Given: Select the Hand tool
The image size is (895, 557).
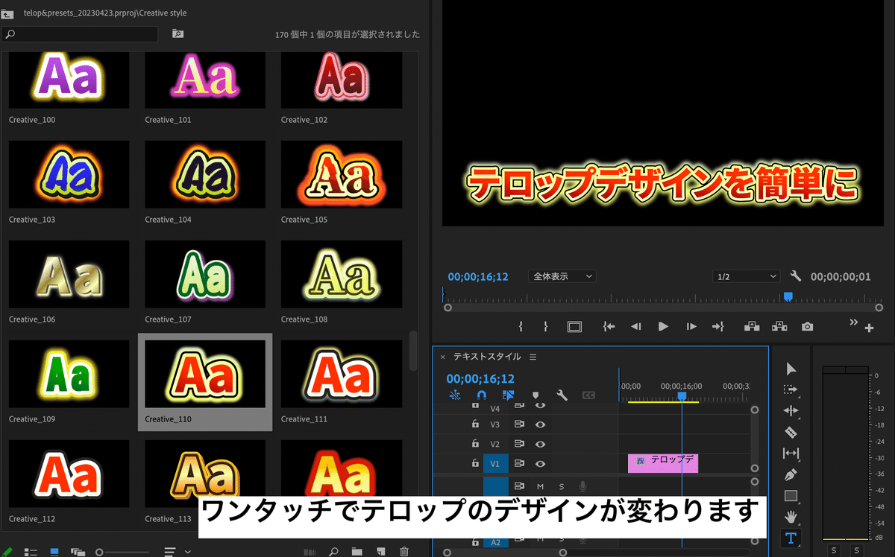Looking at the screenshot, I should 791,516.
